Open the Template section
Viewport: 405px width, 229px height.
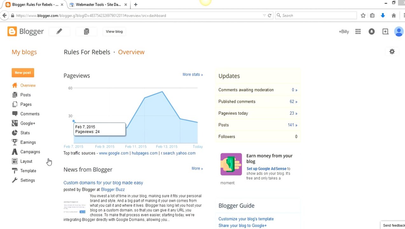[28, 171]
